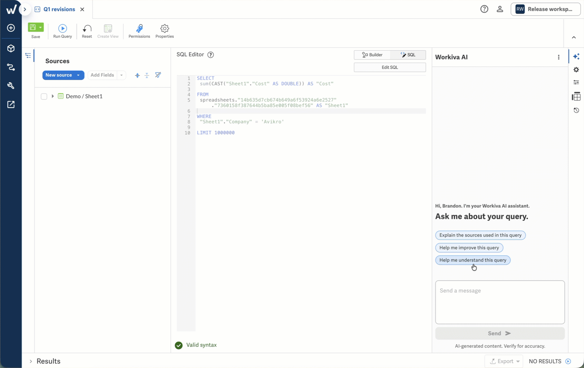Collapse the toolbar with the up chevron

pyautogui.click(x=574, y=38)
